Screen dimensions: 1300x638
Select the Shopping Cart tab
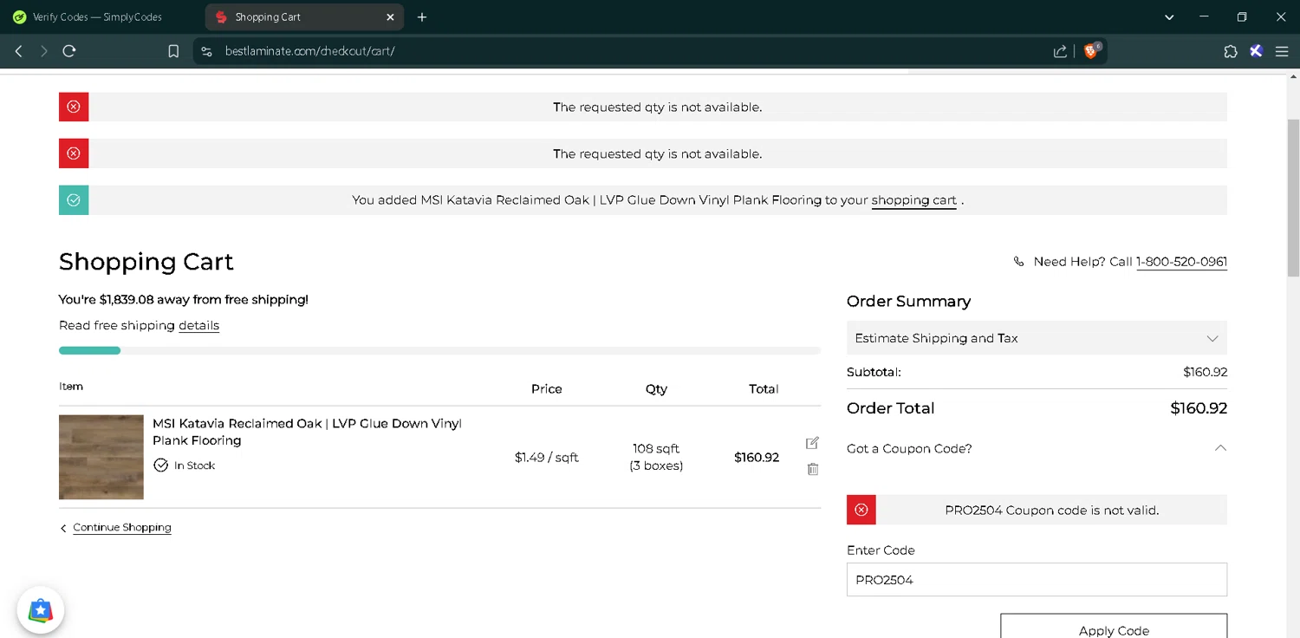click(305, 17)
